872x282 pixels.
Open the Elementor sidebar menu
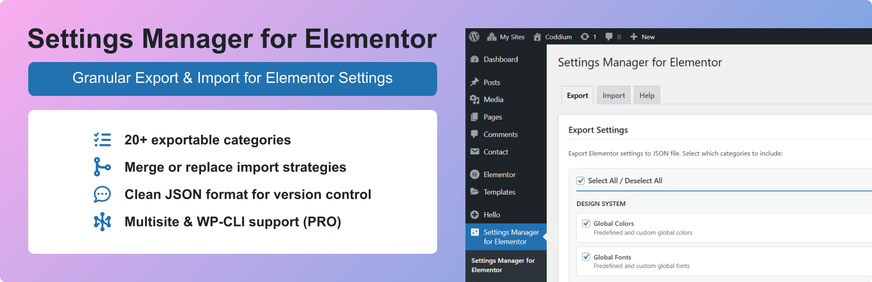499,174
